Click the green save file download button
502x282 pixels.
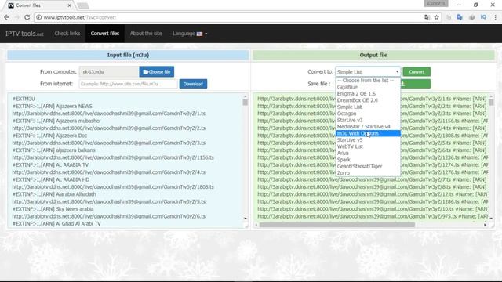pos(415,84)
